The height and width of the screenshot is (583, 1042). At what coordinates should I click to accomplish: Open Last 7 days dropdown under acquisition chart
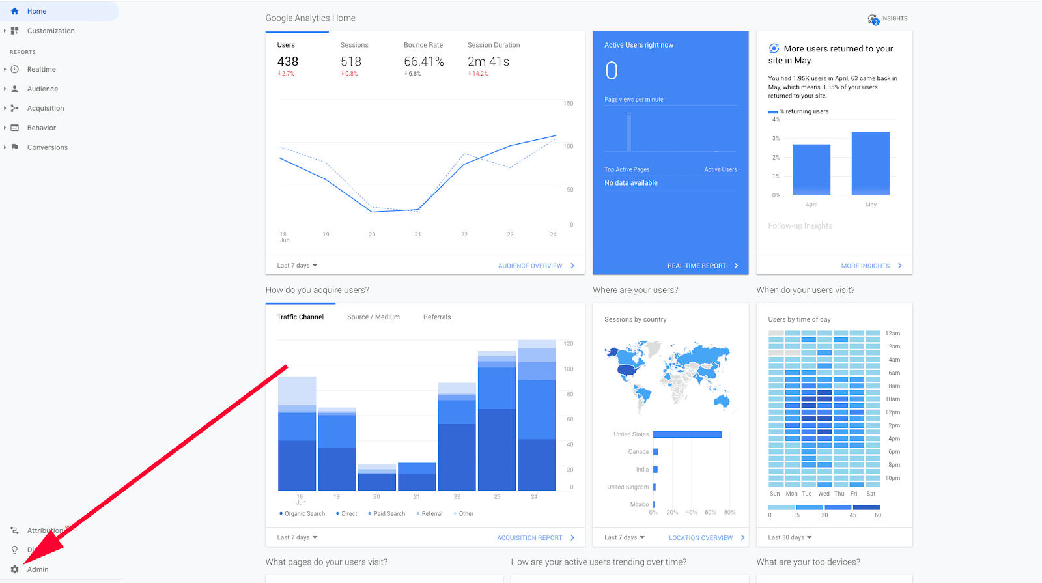tap(297, 537)
